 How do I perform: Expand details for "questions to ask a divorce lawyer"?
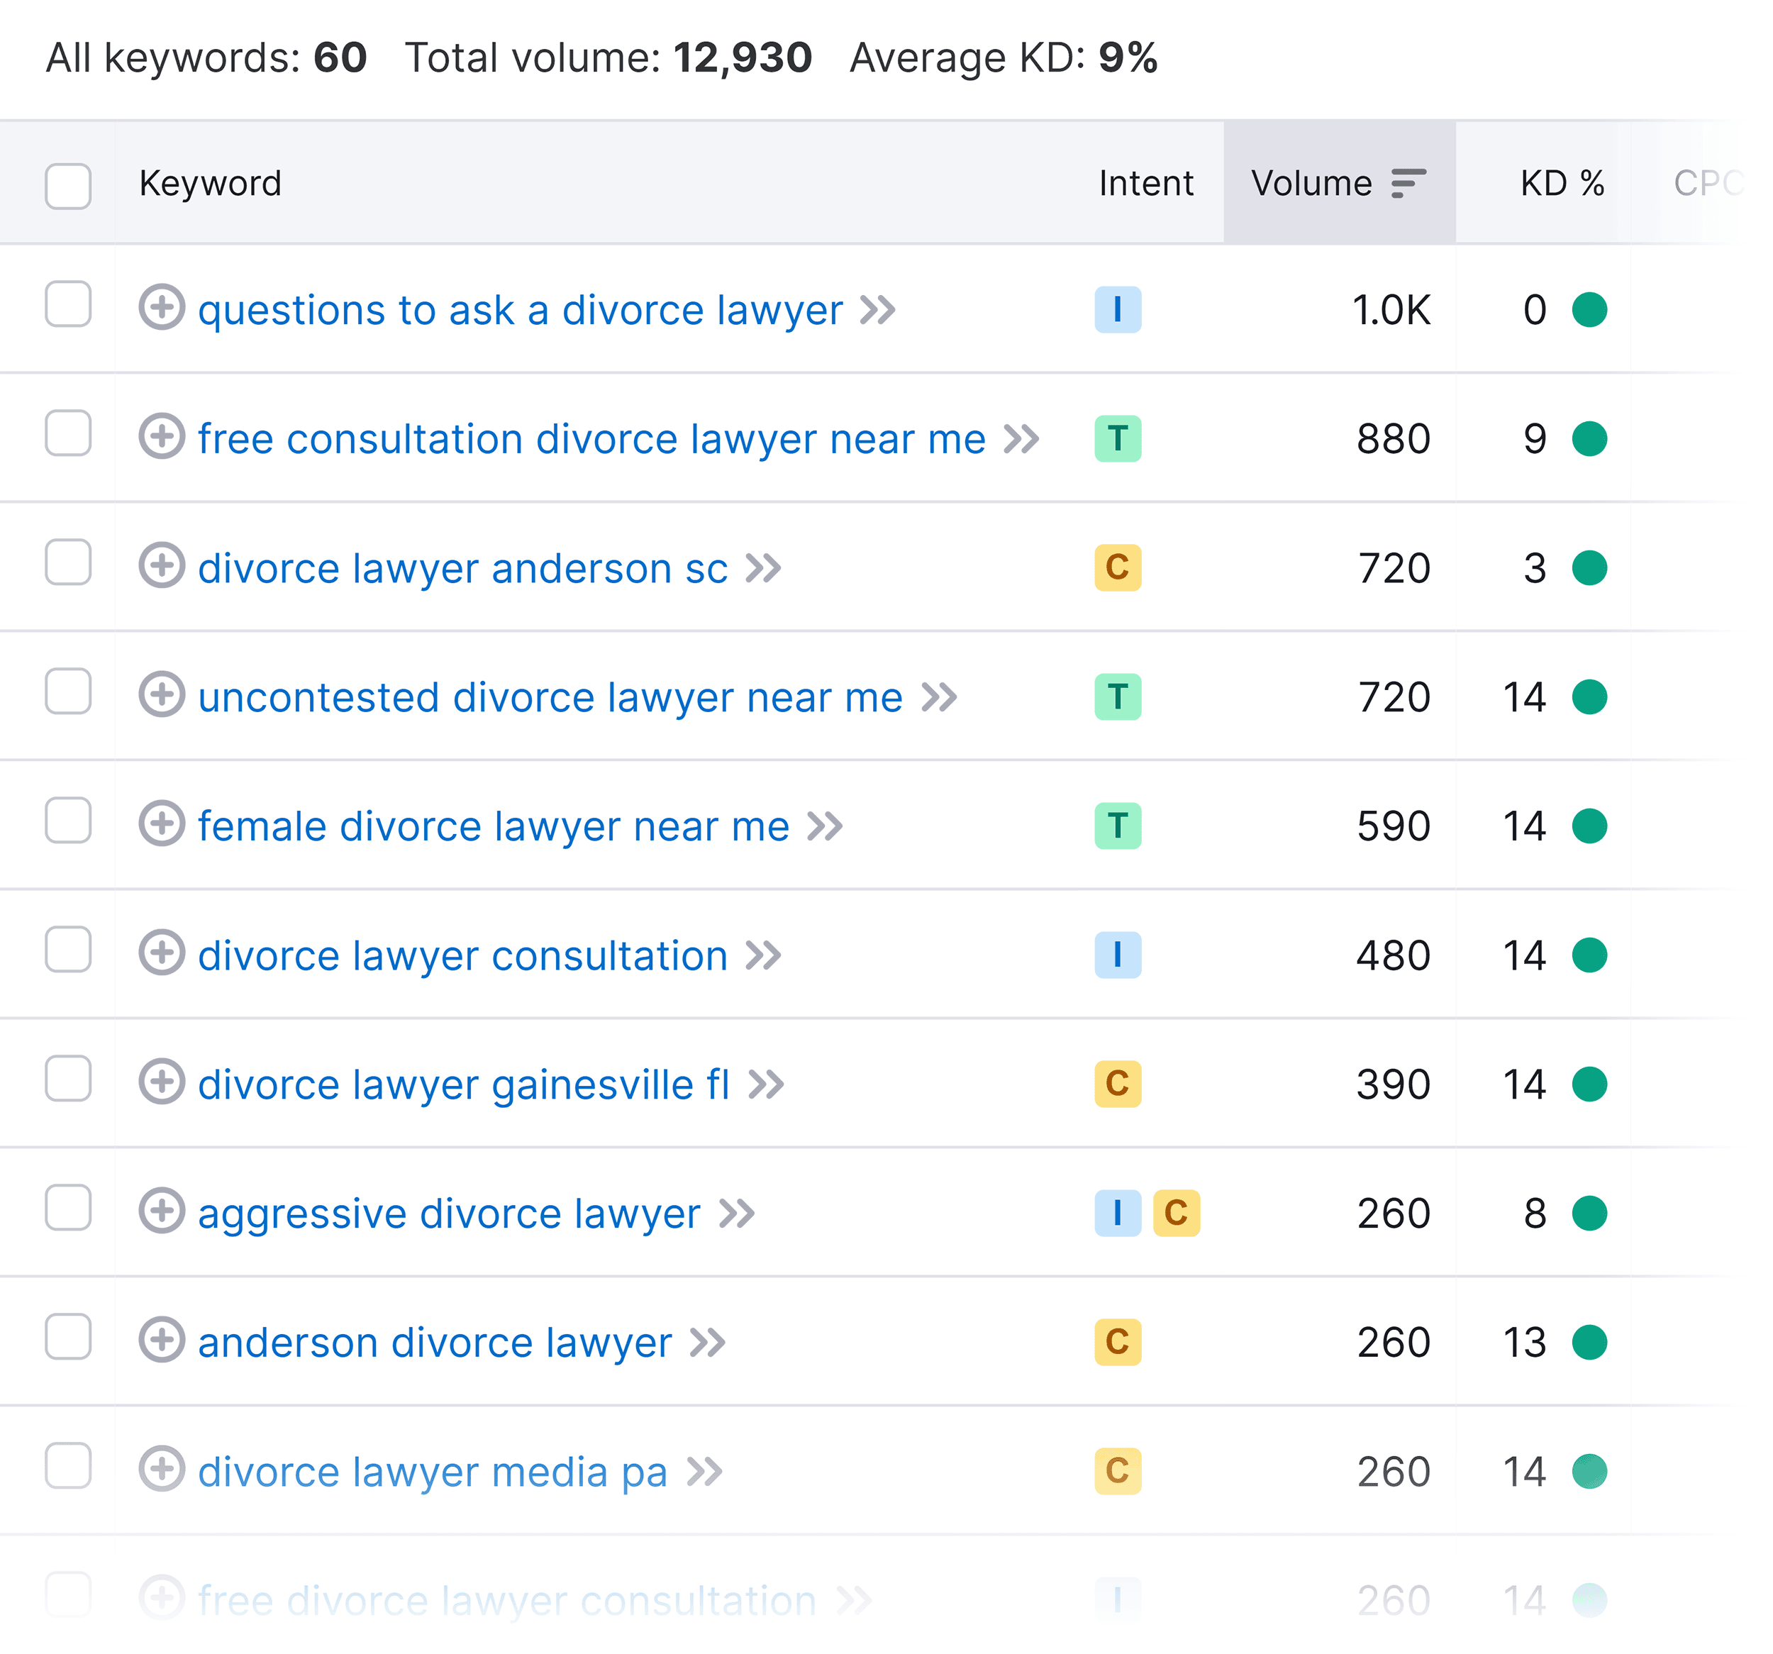[163, 309]
